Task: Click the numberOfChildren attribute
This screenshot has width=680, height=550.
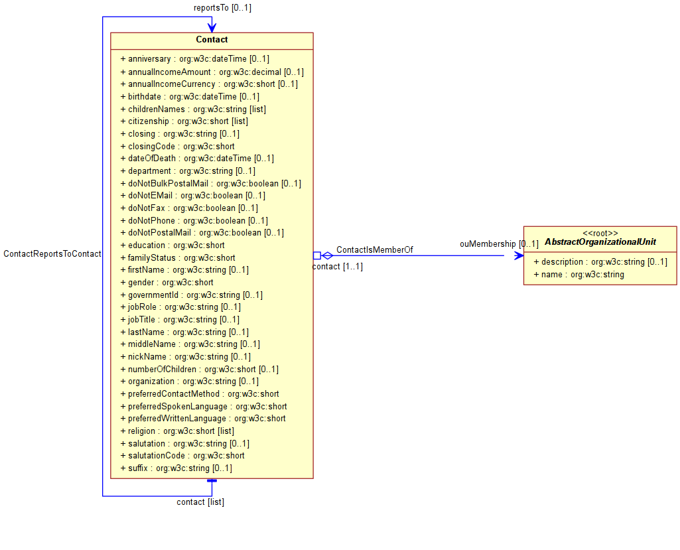Action: 200,370
